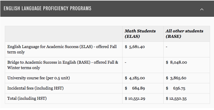This screenshot has height=110, width=214.
Task: Click the Total (including HST) row label
Action: point(27,98)
